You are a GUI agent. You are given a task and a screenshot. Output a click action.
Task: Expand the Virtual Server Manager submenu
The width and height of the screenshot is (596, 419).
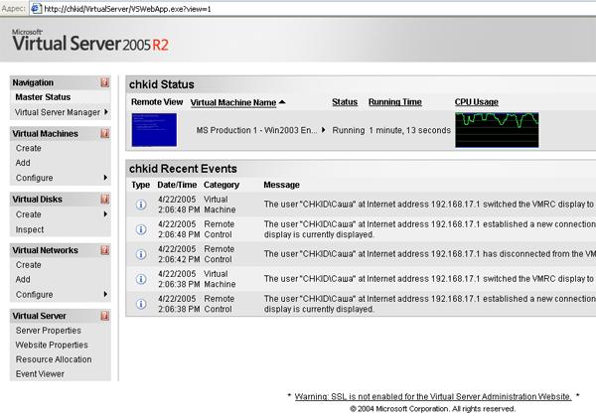[106, 112]
